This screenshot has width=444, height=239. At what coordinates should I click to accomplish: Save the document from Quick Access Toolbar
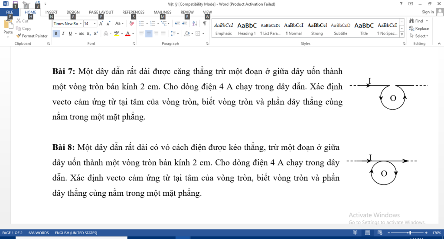pos(15,4)
